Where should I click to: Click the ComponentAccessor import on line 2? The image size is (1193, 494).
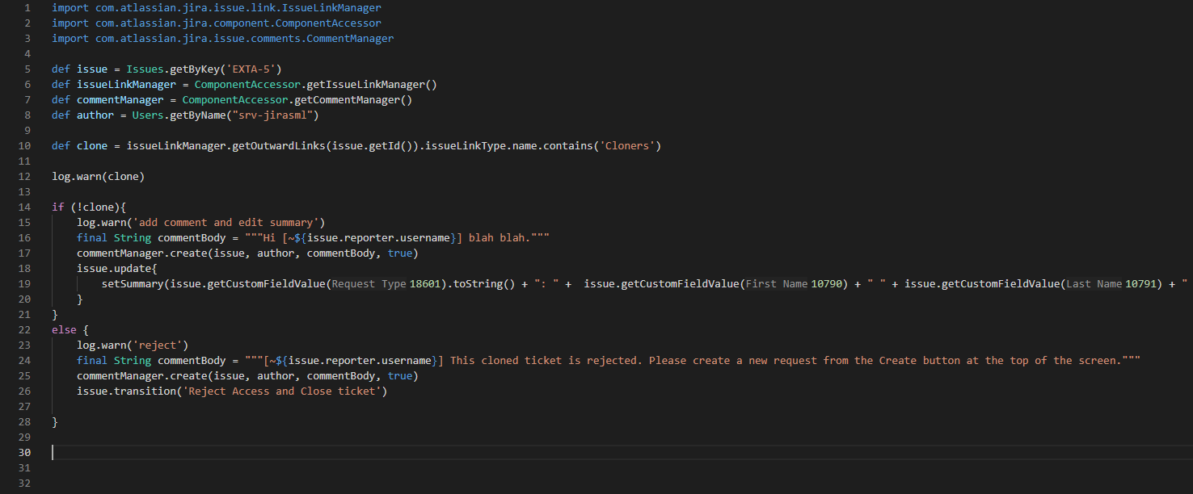click(217, 23)
